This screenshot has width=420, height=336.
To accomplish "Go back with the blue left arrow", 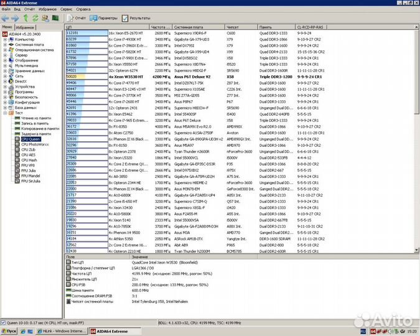I will point(5,18).
